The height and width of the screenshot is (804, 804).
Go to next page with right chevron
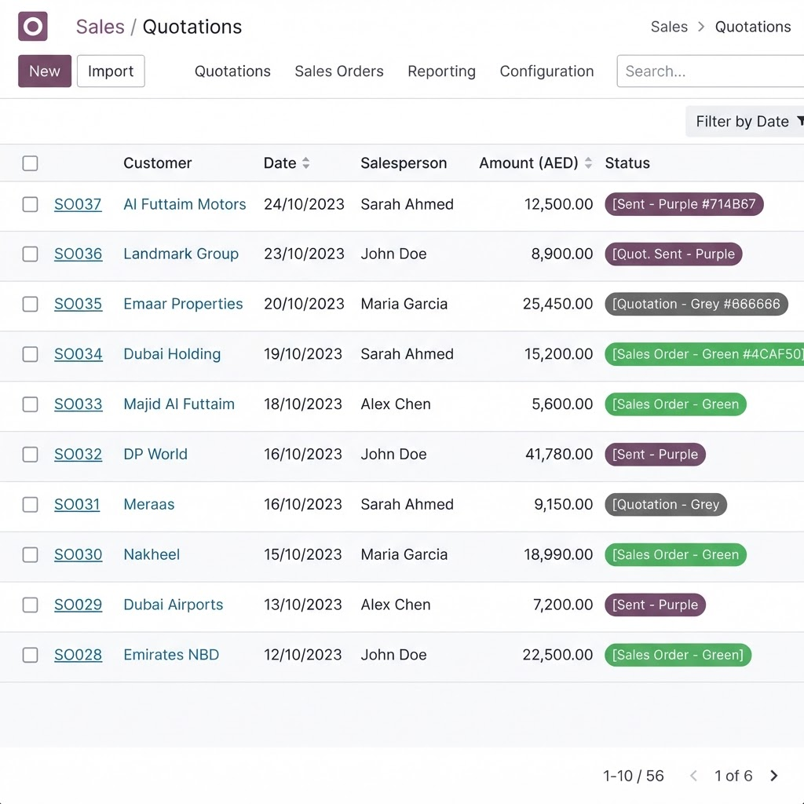773,776
